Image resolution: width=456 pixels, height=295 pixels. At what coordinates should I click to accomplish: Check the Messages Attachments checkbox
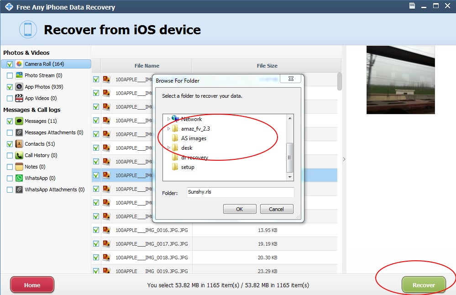(x=10, y=133)
